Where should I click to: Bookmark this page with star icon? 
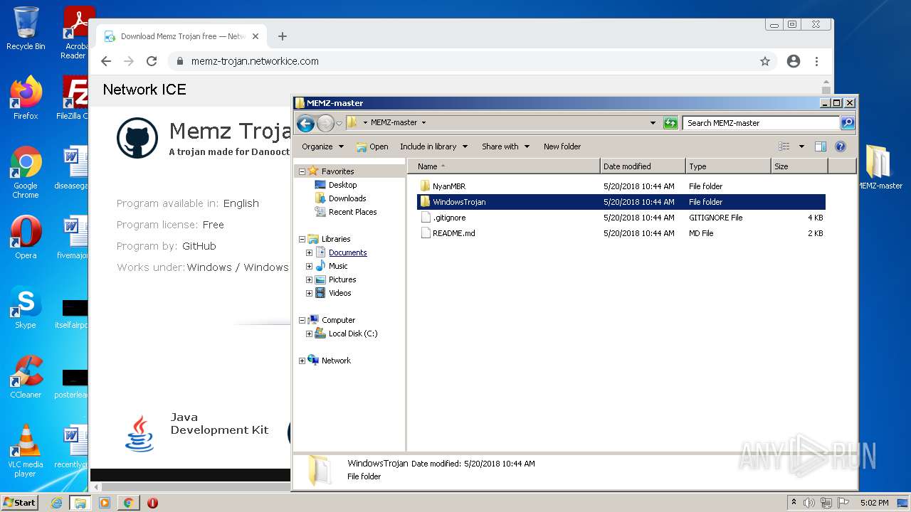point(765,61)
